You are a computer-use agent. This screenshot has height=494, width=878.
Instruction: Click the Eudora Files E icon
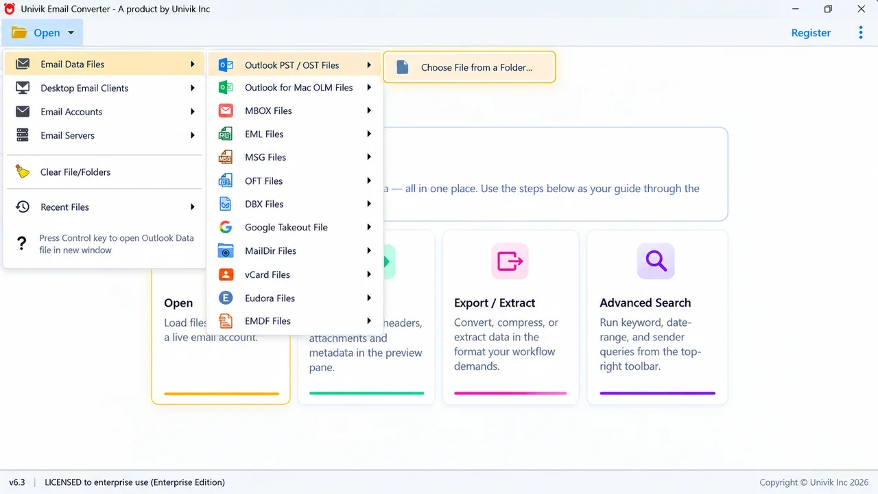(226, 298)
